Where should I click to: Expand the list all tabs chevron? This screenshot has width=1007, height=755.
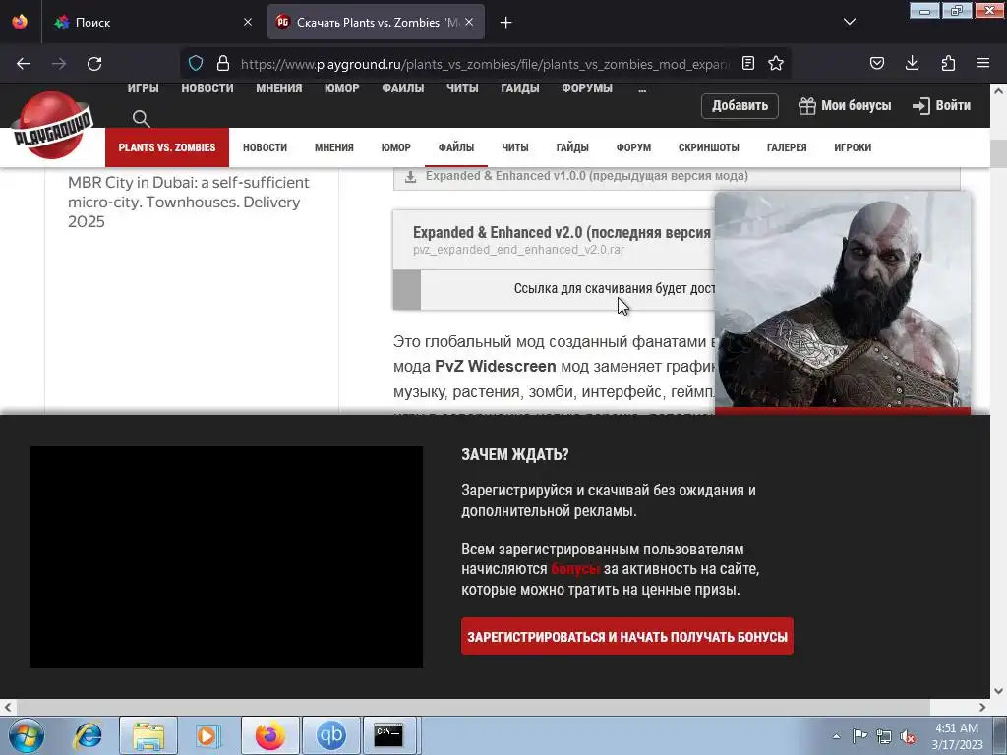(849, 22)
